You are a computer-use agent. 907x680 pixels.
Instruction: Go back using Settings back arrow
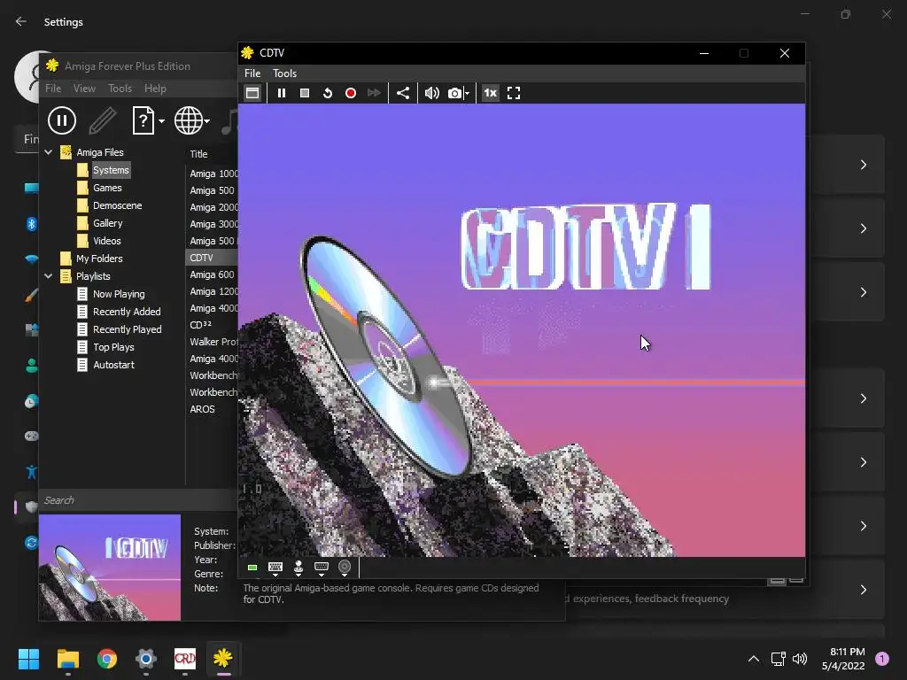click(x=21, y=22)
